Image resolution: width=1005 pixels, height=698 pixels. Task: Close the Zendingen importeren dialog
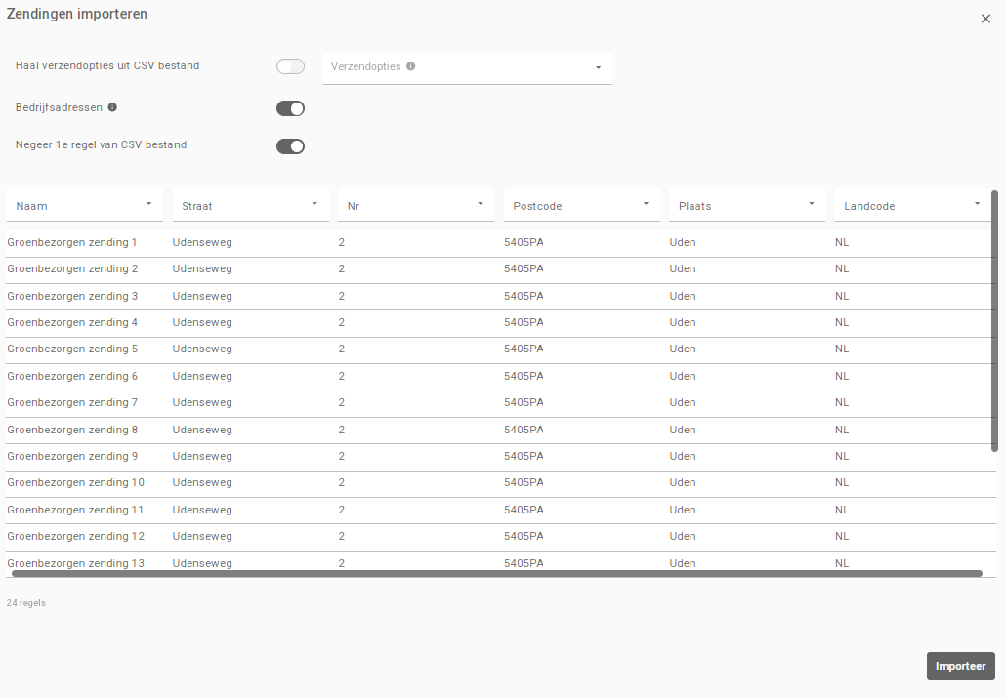click(x=984, y=19)
